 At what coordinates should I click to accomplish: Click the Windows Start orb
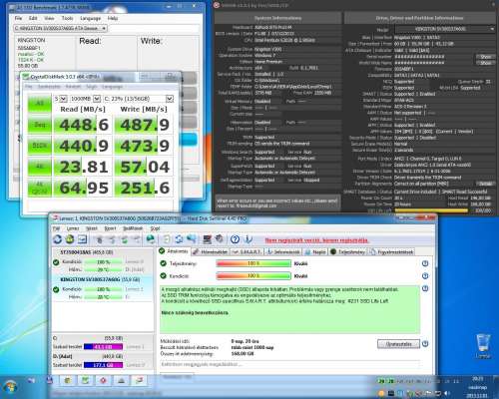pos(10,387)
